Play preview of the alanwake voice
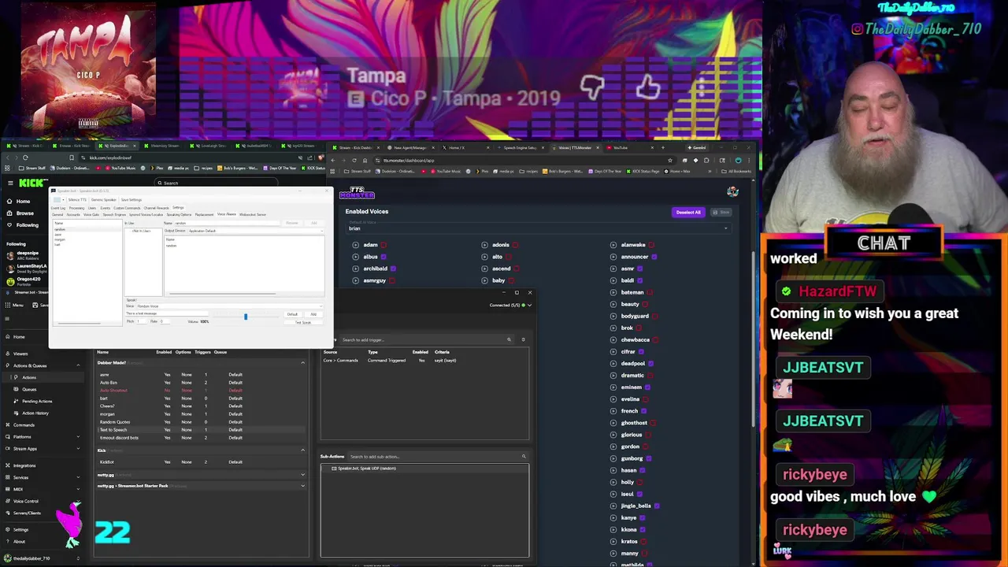Image resolution: width=1008 pixels, height=567 pixels. click(x=613, y=245)
